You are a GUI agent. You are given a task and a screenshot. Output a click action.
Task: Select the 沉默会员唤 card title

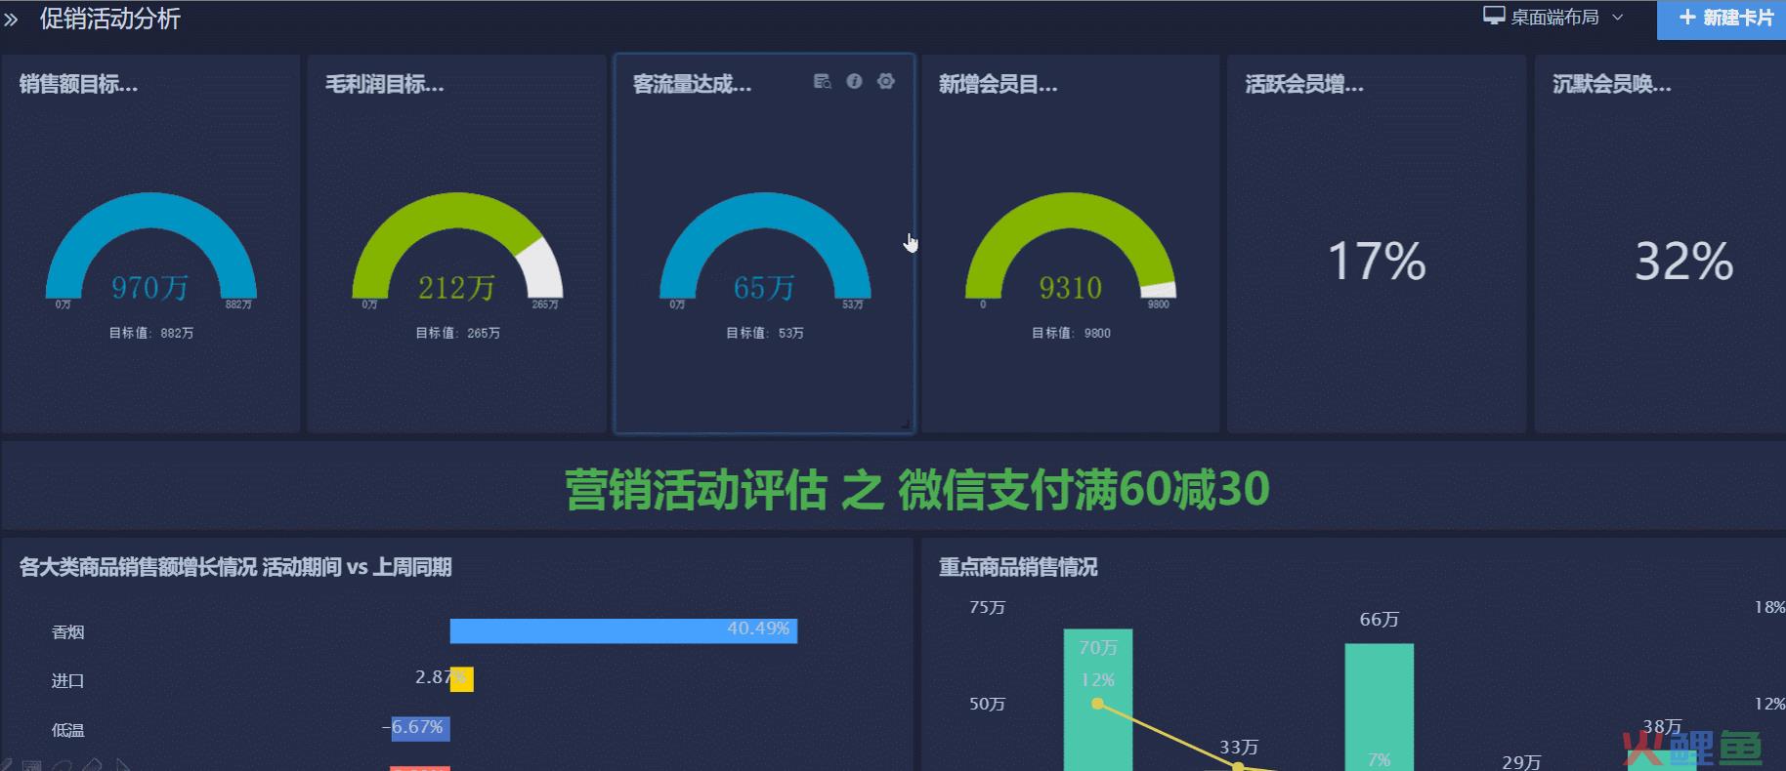click(1612, 85)
